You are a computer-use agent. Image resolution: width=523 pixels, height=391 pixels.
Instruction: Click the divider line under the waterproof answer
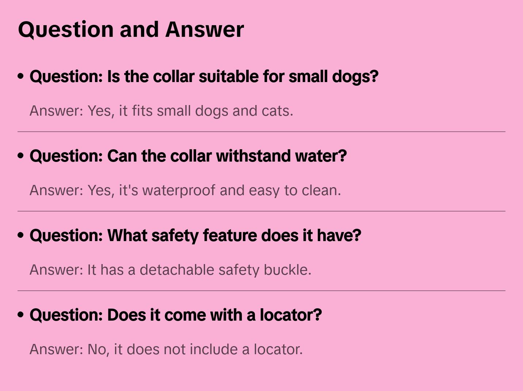[x=261, y=211]
